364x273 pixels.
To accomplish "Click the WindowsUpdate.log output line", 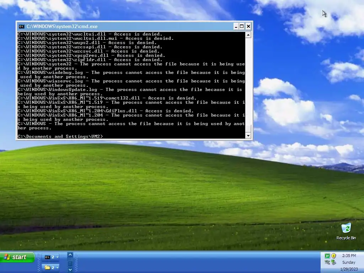I will pyautogui.click(x=130, y=92).
